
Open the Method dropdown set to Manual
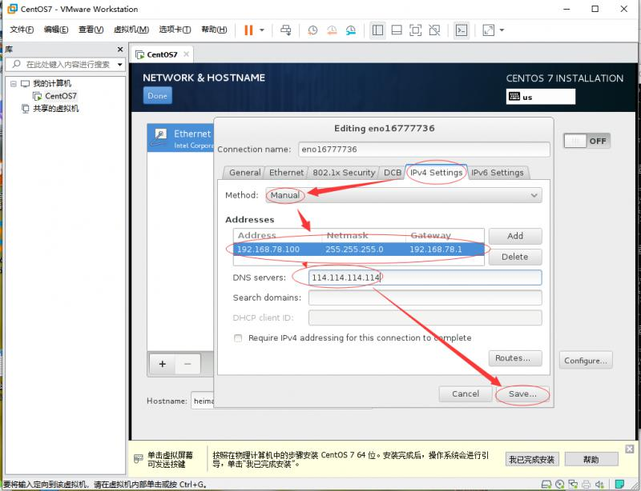point(404,195)
